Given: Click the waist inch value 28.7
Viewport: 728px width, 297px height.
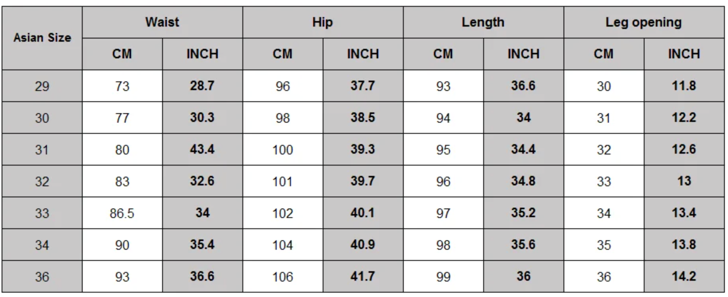Looking at the screenshot, I should pos(202,86).
